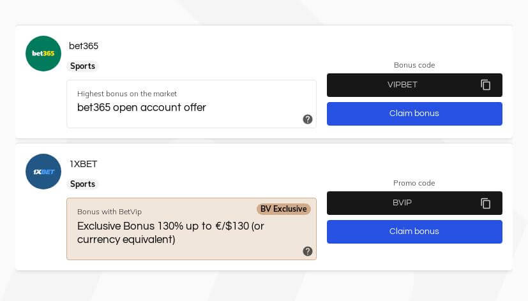This screenshot has height=301, width=528.
Task: Copy the BVIP promo code using copy icon
Action: point(485,203)
